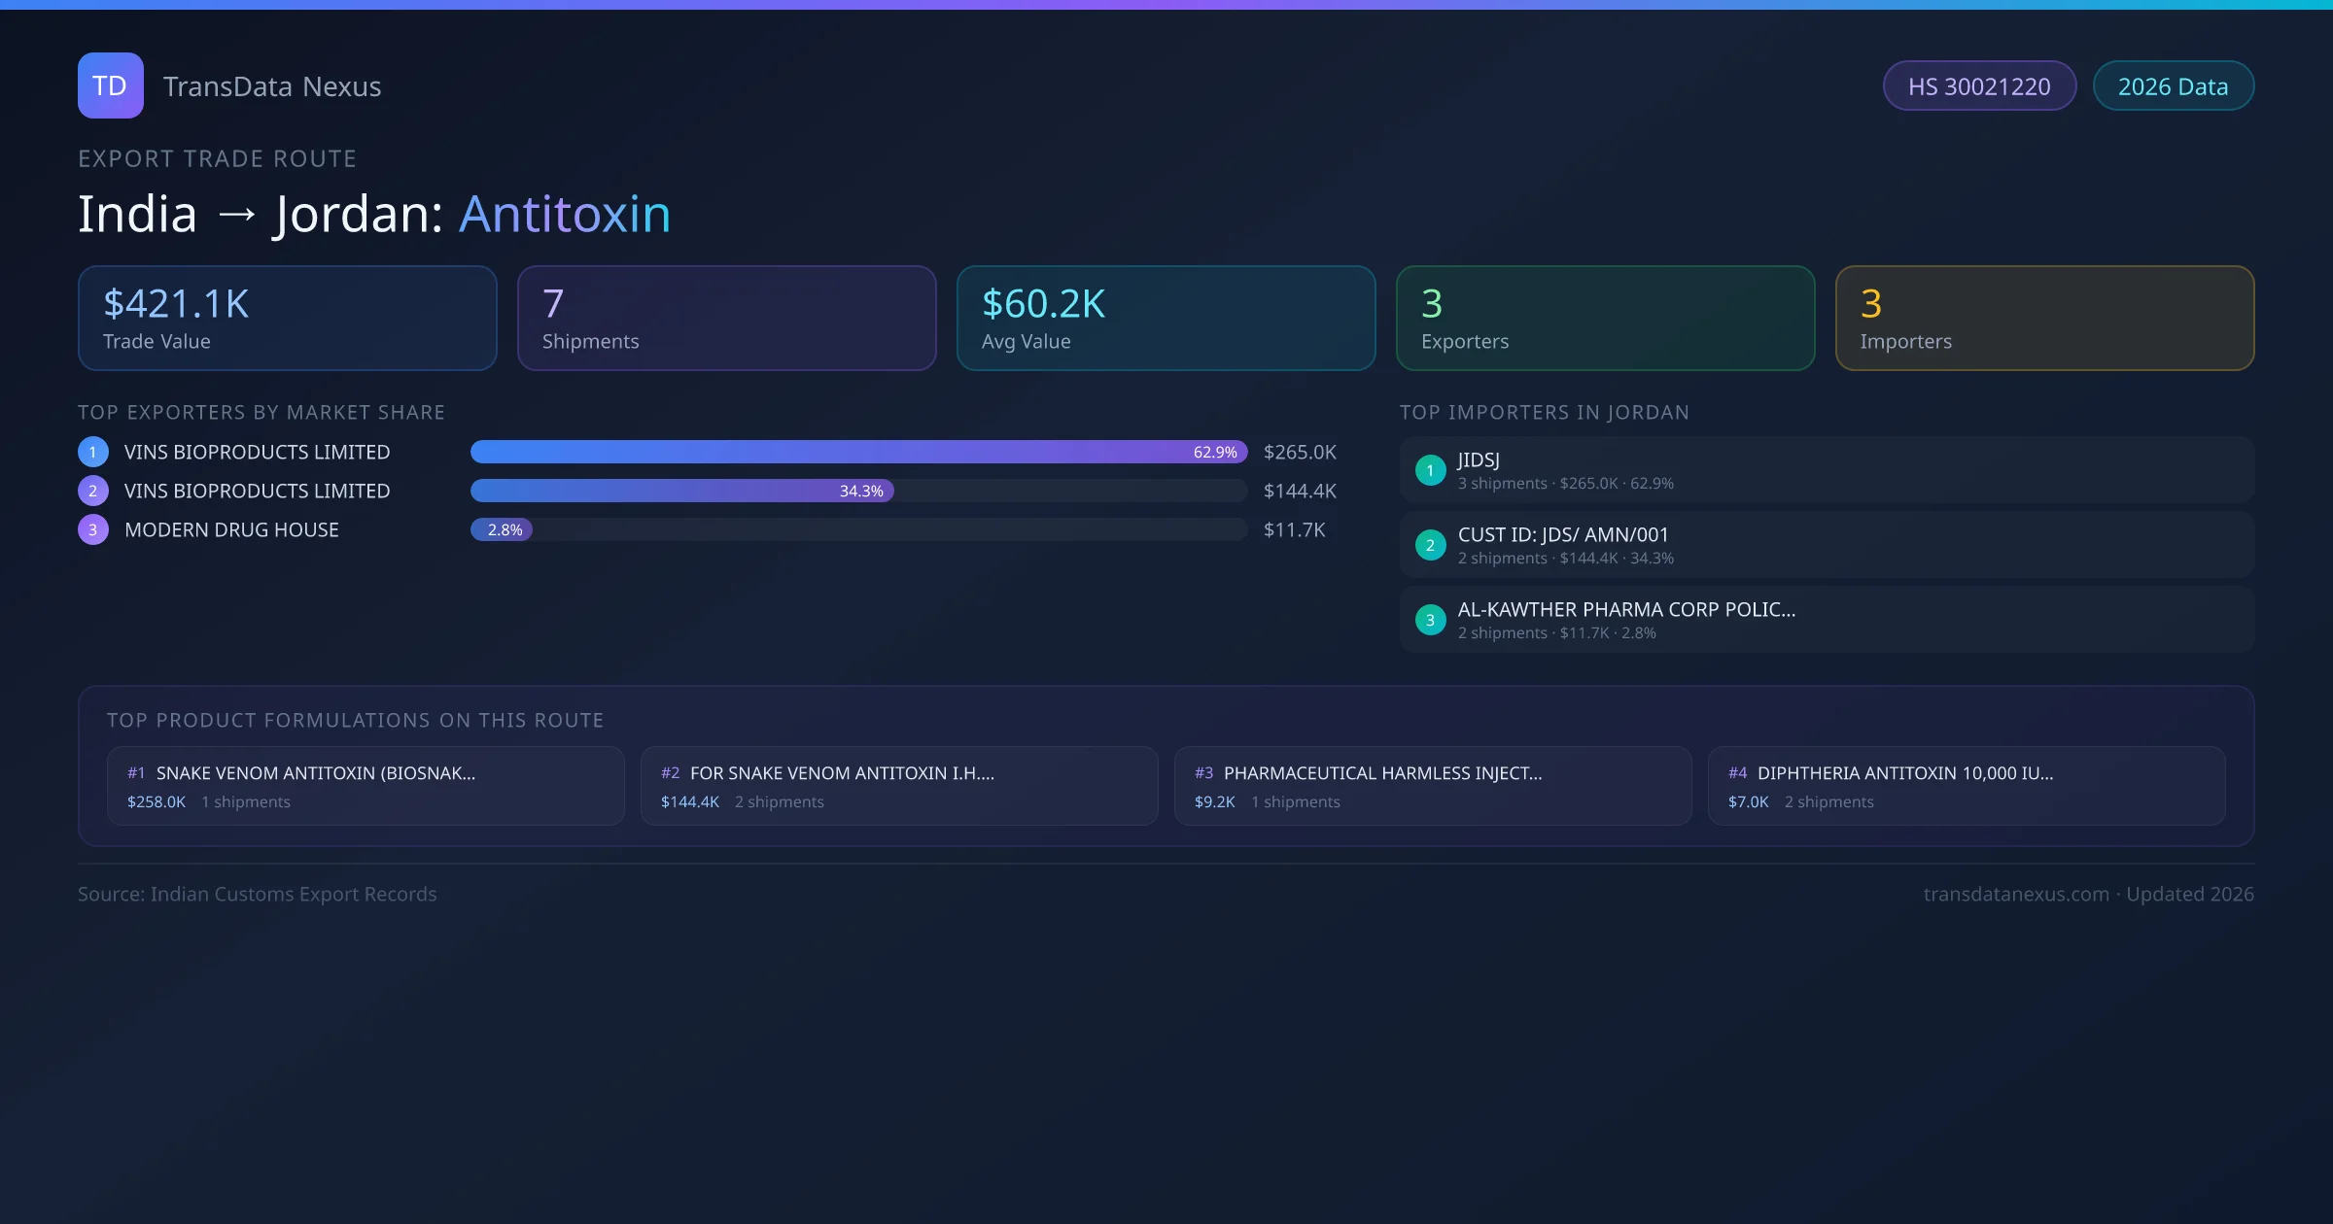Open #1 Snake Venom Antitoxin formulation card
This screenshot has height=1224, width=2333.
[x=366, y=786]
